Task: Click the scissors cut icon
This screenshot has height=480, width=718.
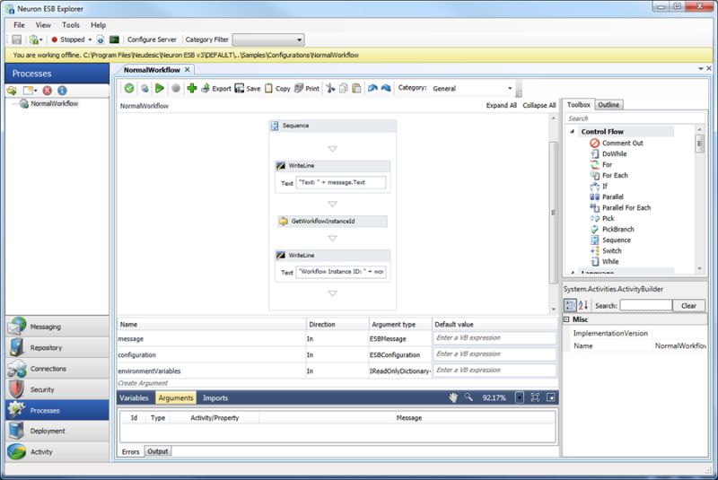Action: (330, 88)
